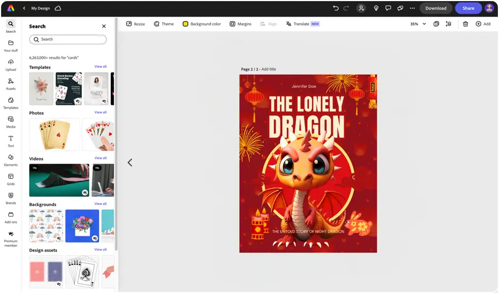Delete the page with trash icon
This screenshot has height=293, width=499.
tap(465, 24)
